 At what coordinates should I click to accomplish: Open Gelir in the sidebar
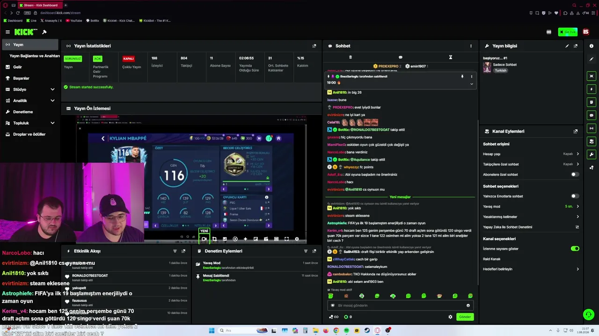[30, 67]
